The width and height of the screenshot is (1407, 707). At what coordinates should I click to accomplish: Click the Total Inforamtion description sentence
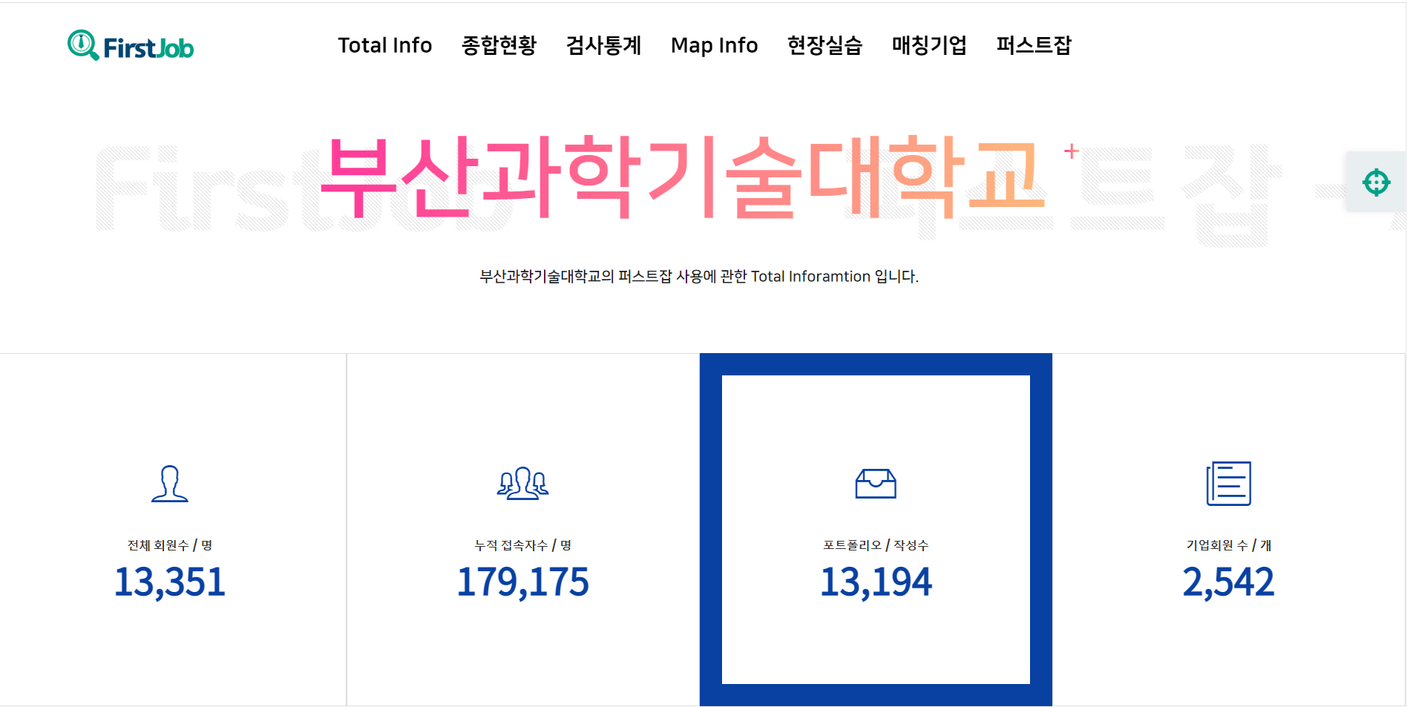coord(699,277)
